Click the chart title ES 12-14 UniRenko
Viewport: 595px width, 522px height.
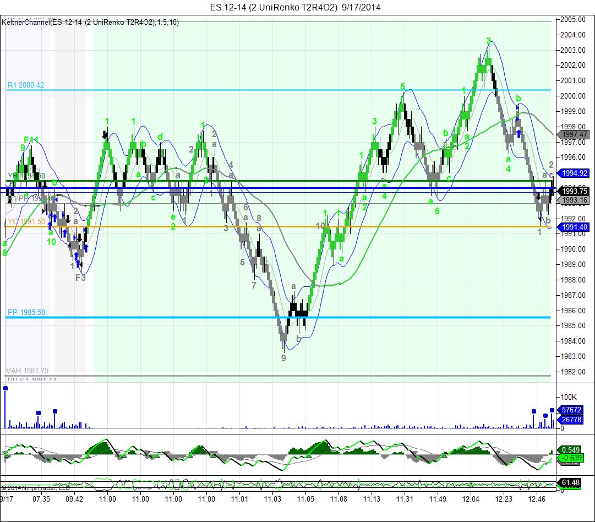pyautogui.click(x=295, y=7)
